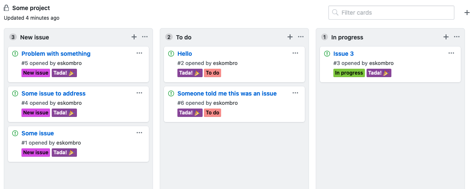Focus the Filter cards search field
Image resolution: width=470 pixels, height=189 pixels.
[x=391, y=13]
